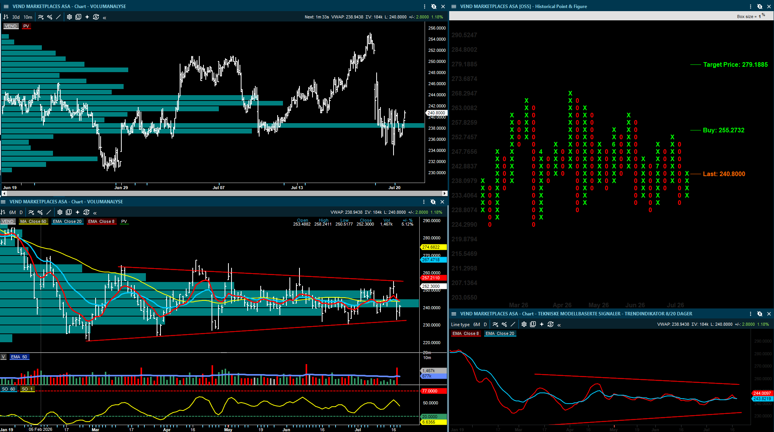Click the template/layout icon in the 6M daily chart toolbar
Image resolution: width=774 pixels, height=432 pixels.
pyautogui.click(x=69, y=212)
